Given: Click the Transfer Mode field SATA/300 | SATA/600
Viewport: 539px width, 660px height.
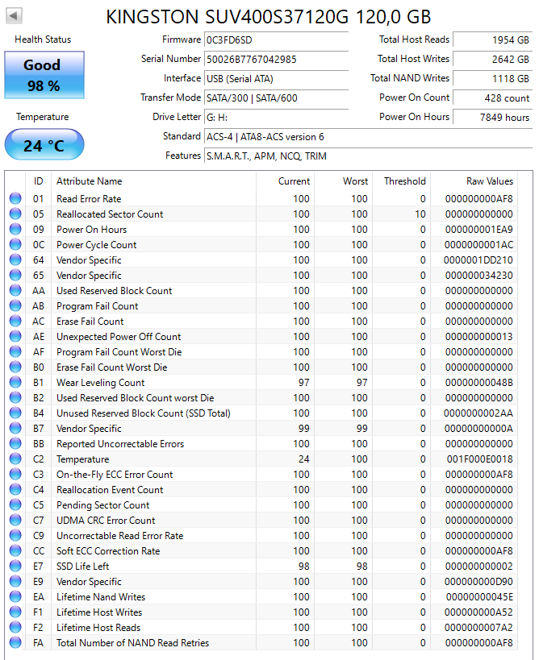Looking at the screenshot, I should pyautogui.click(x=276, y=98).
